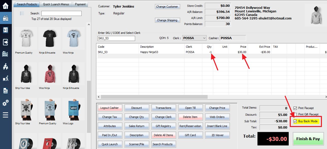Open the hamburger menu sidebar icon
This screenshot has width=327, height=149.
point(6,115)
